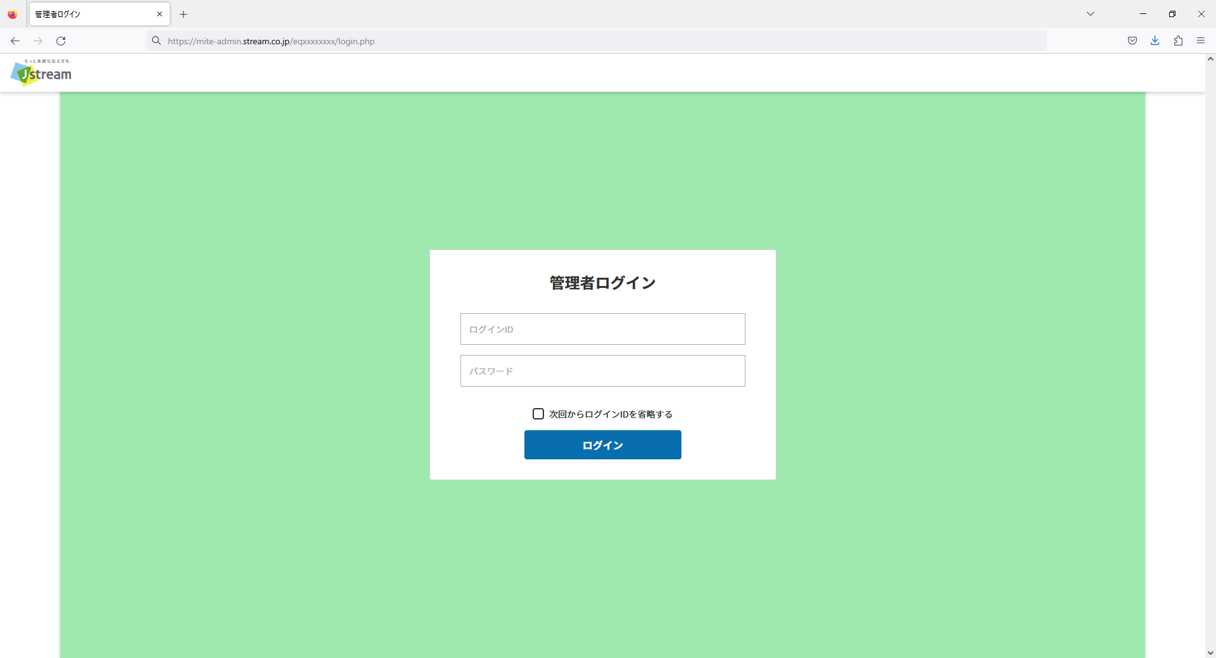Open the Firefox application menu

click(x=1201, y=41)
